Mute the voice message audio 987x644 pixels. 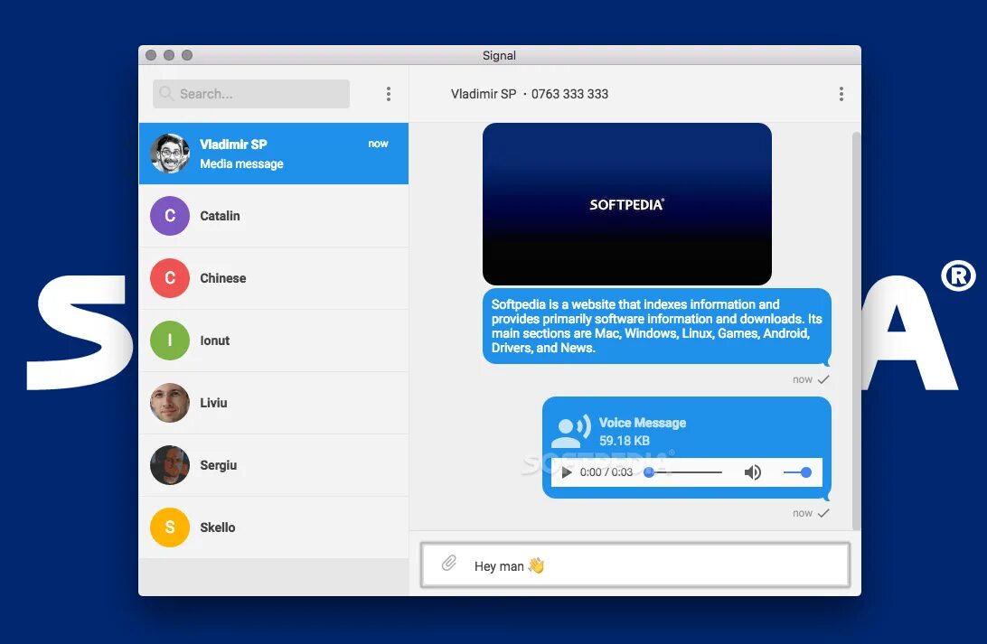click(x=753, y=472)
